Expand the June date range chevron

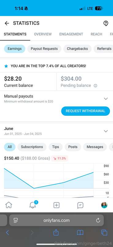click(106, 131)
